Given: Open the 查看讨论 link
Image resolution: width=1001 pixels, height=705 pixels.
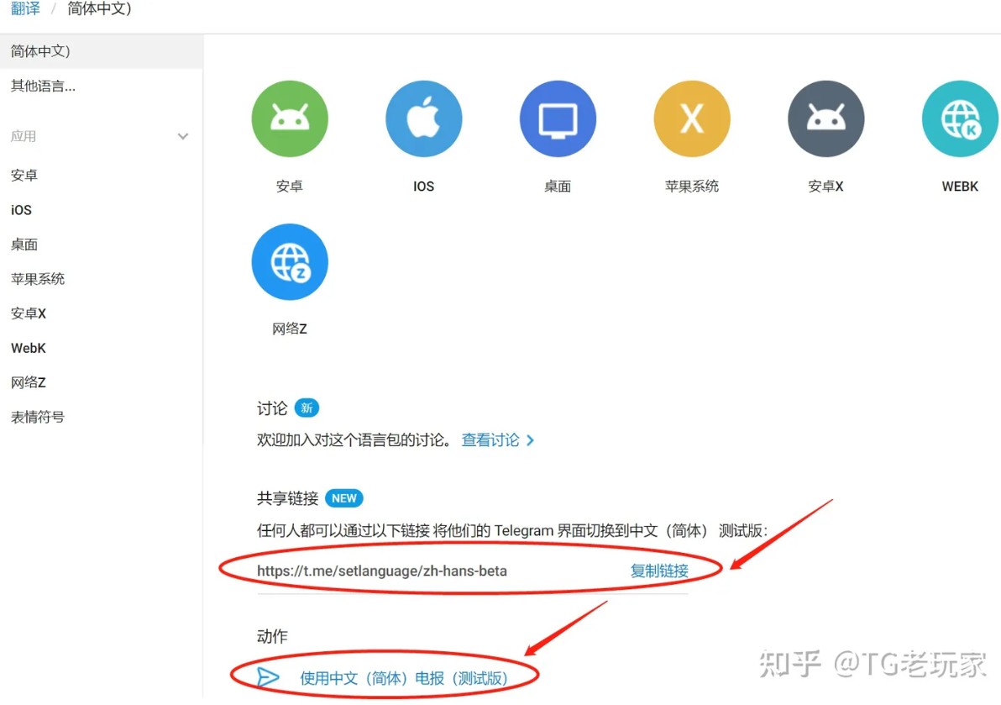Looking at the screenshot, I should click(490, 440).
